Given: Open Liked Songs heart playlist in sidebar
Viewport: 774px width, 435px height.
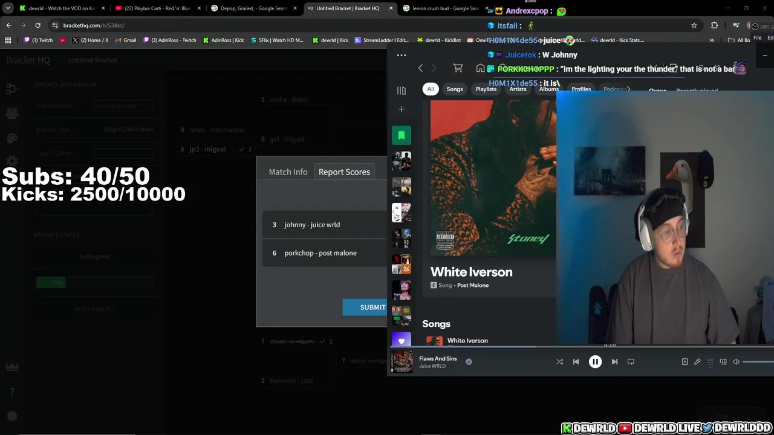Looking at the screenshot, I should [x=401, y=341].
